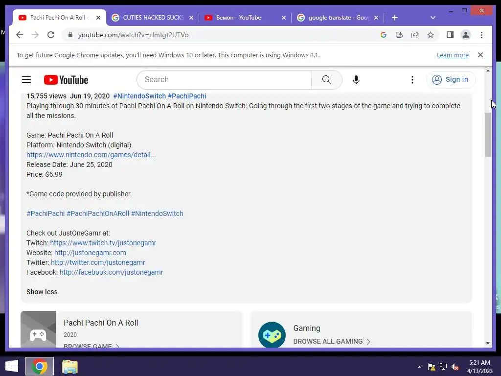Open the #PachiPachiOnARoll hashtag

[98, 213]
